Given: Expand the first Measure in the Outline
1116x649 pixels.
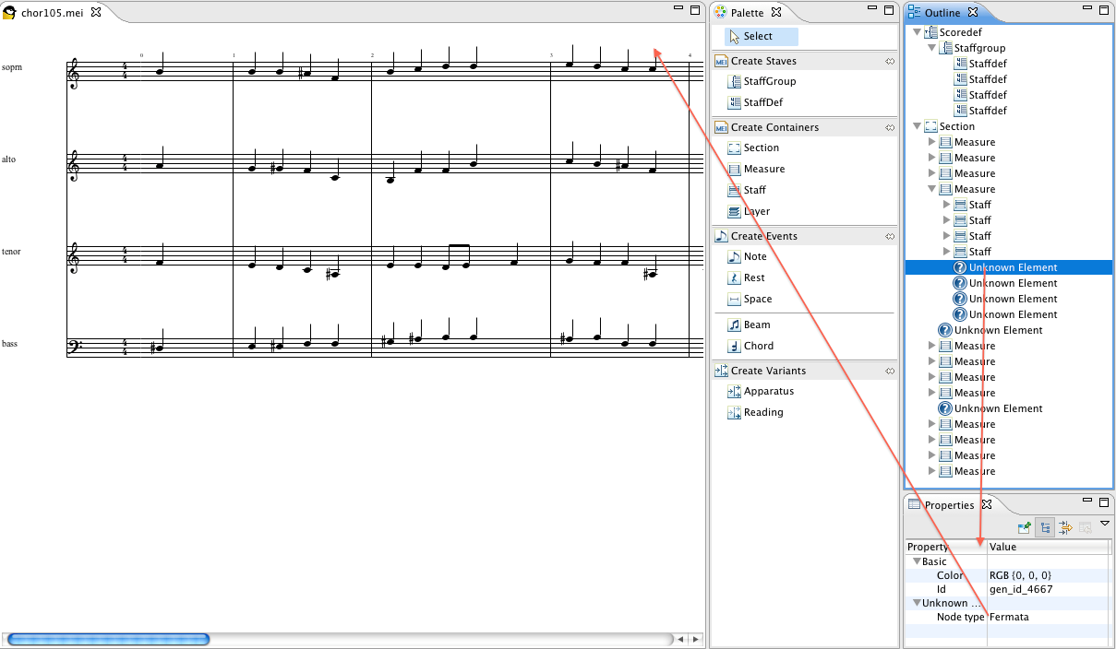Looking at the screenshot, I should [931, 143].
